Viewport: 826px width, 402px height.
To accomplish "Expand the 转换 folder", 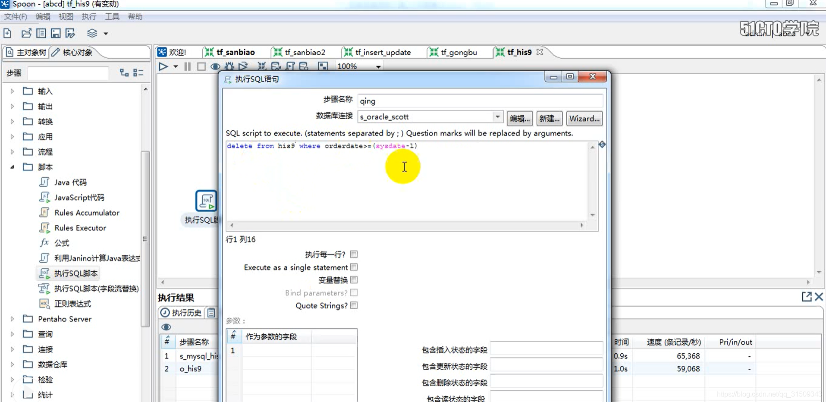I will pos(12,121).
